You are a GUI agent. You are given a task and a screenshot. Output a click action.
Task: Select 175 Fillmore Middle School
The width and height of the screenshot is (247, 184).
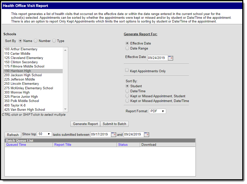pos(33,66)
